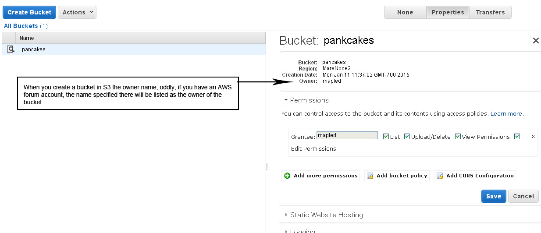Viewport: 541px width, 233px height.
Task: Open the Actions dropdown menu
Action: (77, 12)
